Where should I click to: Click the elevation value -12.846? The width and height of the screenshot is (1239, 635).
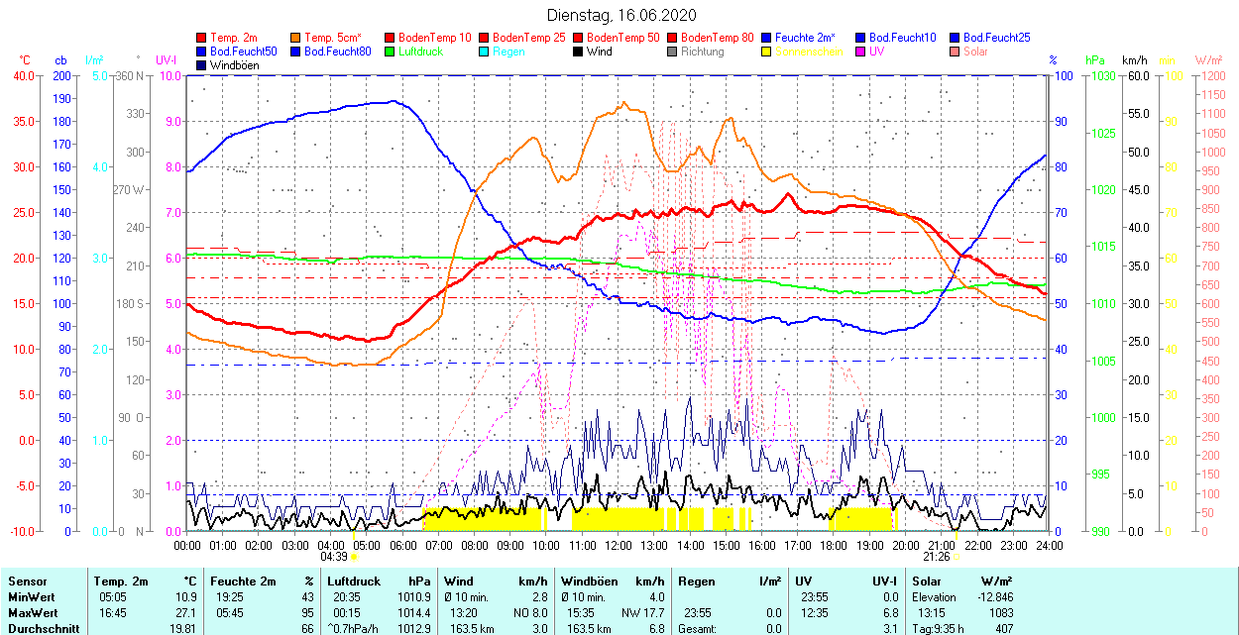[993, 597]
